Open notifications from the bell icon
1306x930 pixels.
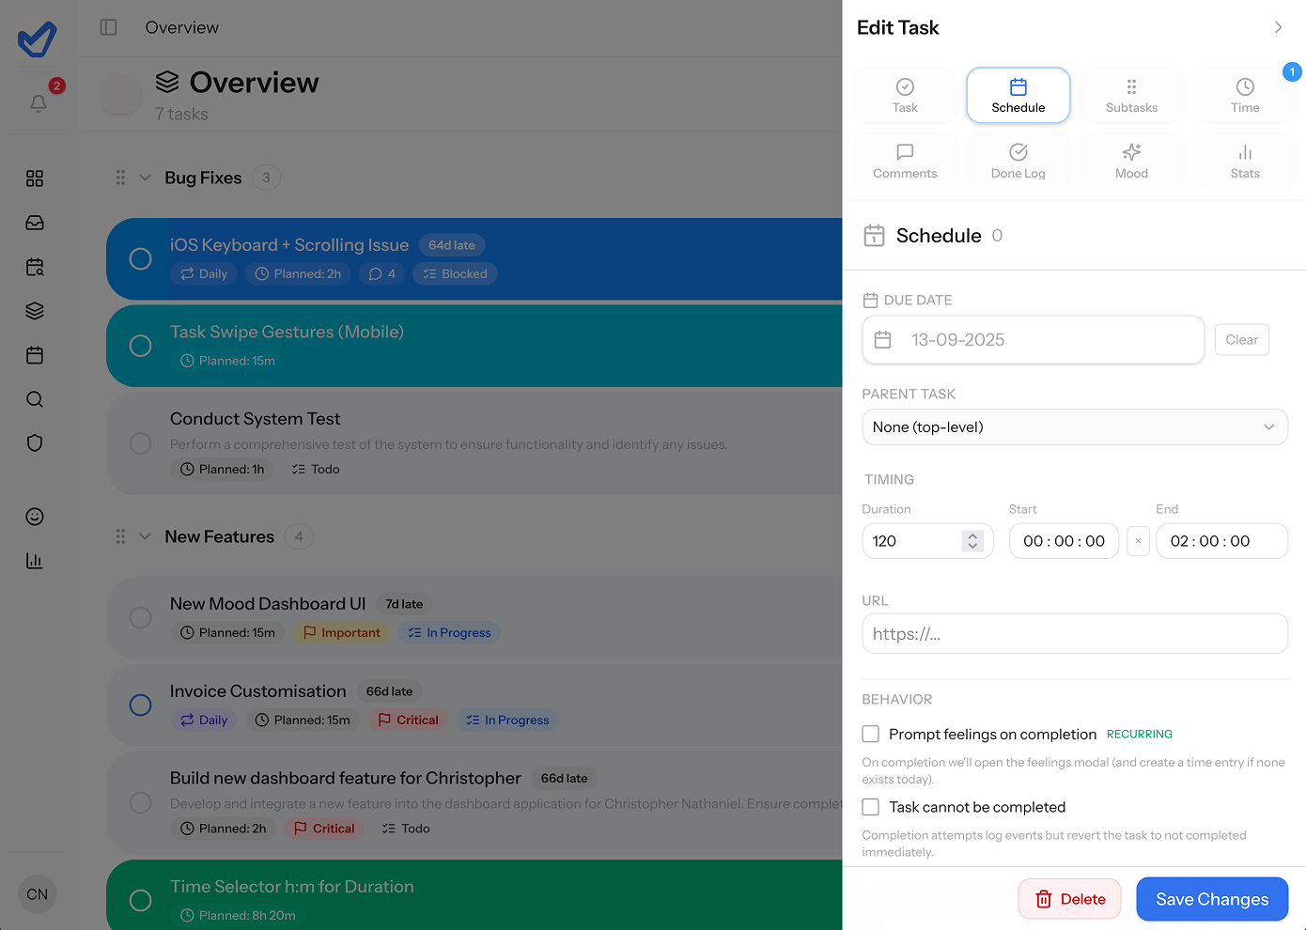[x=38, y=103]
